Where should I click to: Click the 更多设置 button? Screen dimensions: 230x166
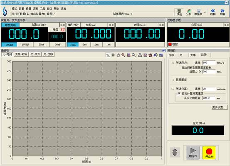(x=219, y=107)
